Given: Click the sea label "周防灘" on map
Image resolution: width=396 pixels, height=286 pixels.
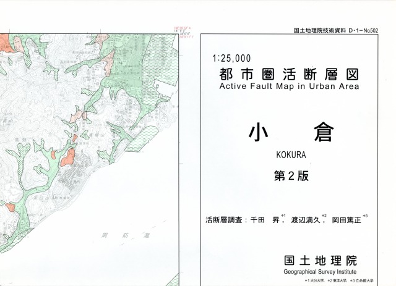Looking at the screenshot, I should point(126,236).
